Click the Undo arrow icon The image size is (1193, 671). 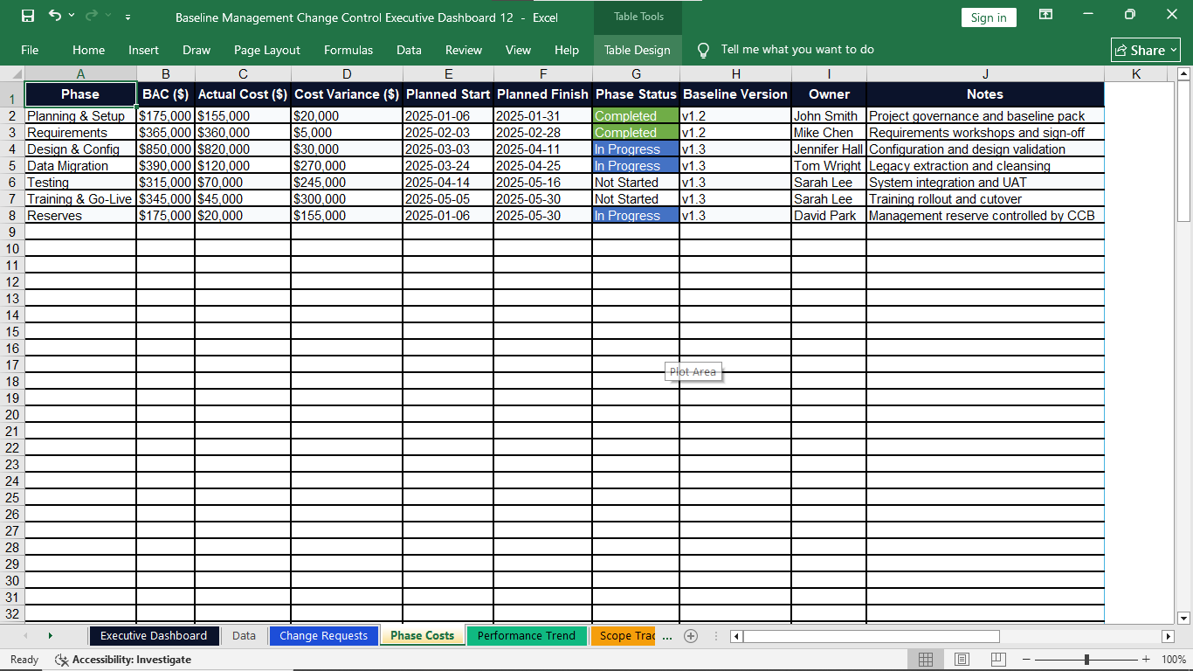point(55,16)
